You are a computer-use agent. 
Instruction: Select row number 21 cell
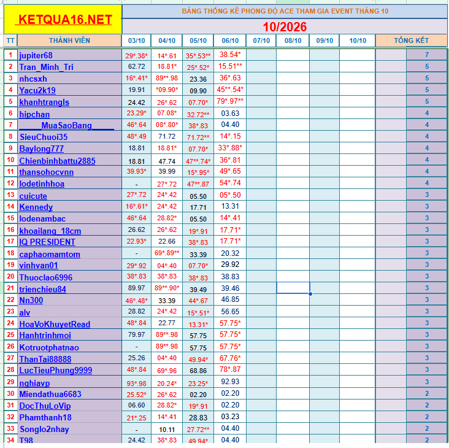pyautogui.click(x=10, y=288)
